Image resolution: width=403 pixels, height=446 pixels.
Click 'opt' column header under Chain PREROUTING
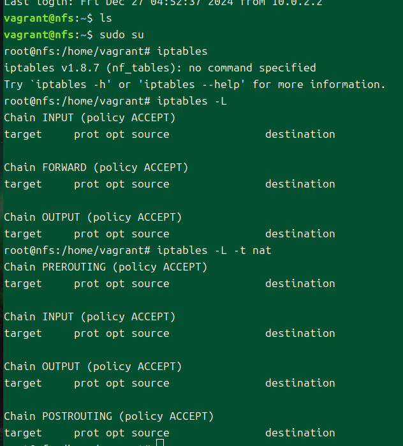click(115, 283)
